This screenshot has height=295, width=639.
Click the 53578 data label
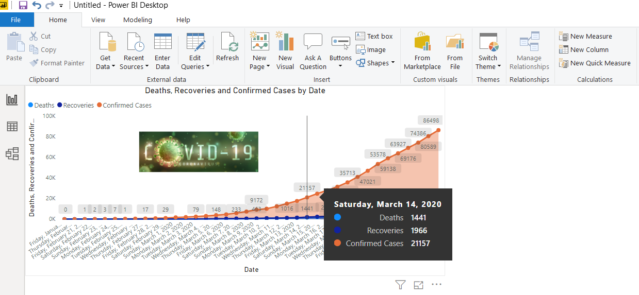378,154
